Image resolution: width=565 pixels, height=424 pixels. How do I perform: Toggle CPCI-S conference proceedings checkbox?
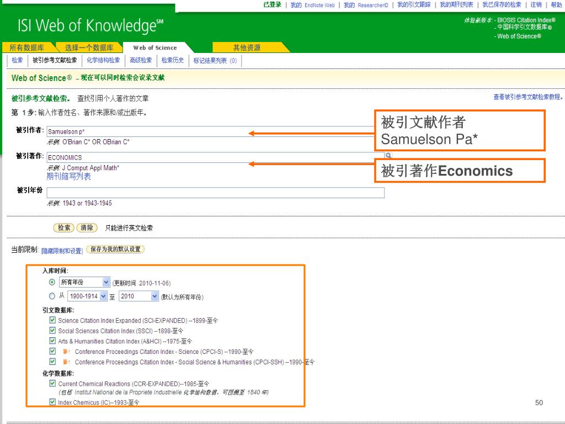point(52,351)
